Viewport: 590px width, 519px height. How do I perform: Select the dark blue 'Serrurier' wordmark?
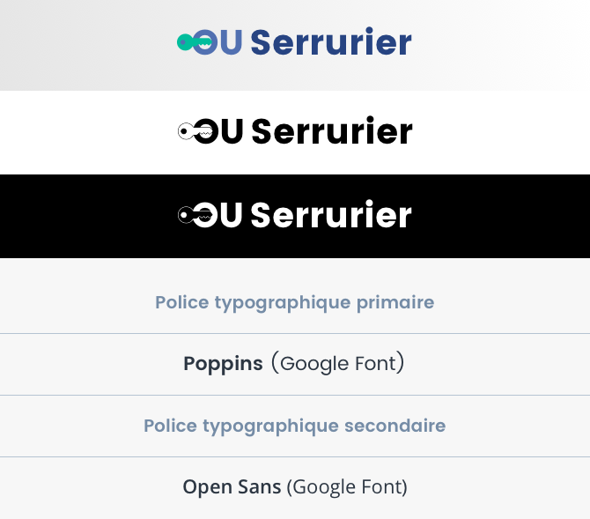click(331, 41)
